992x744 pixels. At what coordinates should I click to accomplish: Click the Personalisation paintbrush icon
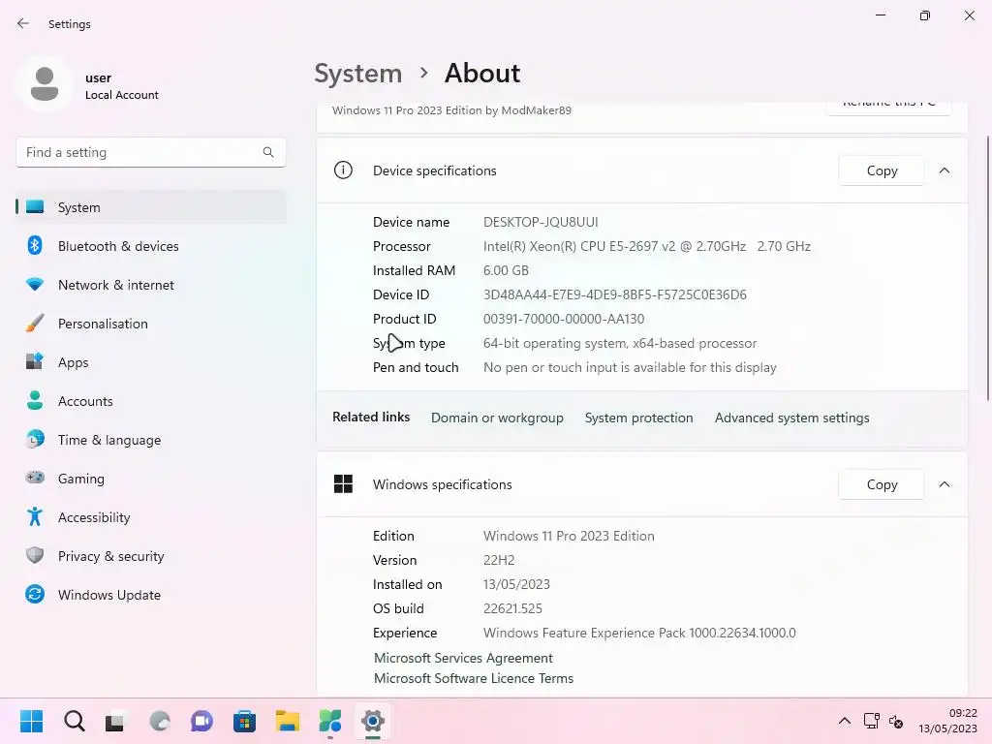[35, 323]
